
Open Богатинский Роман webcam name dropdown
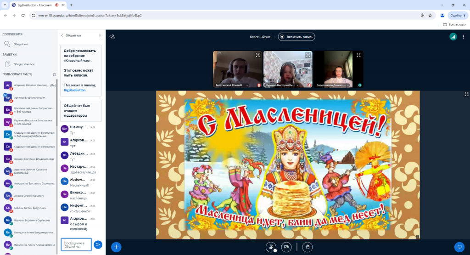tap(232, 85)
